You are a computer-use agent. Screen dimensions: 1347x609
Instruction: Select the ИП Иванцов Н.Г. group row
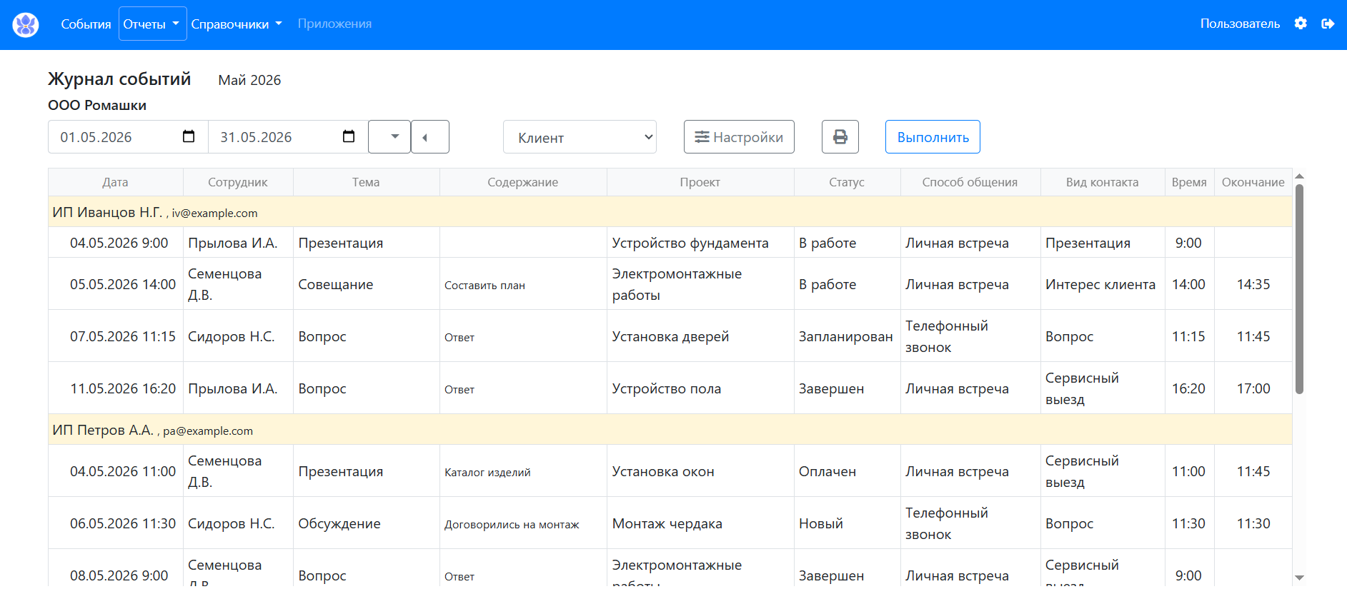coord(670,212)
